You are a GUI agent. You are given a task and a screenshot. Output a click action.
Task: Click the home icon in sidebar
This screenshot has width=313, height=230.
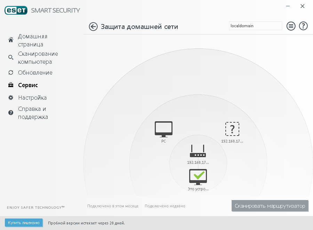pos(11,40)
